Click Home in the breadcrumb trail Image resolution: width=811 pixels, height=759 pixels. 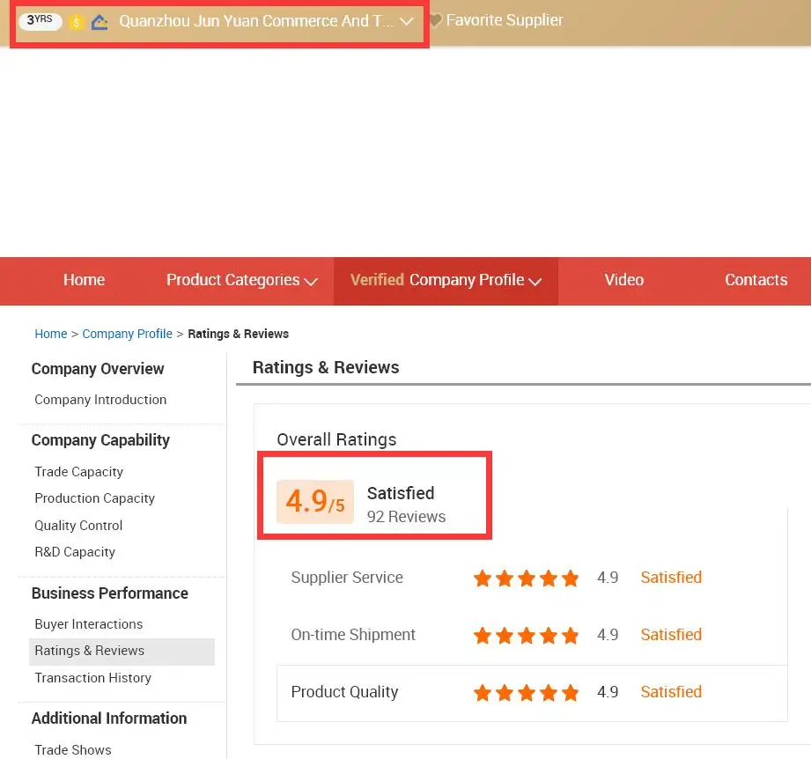[50, 334]
